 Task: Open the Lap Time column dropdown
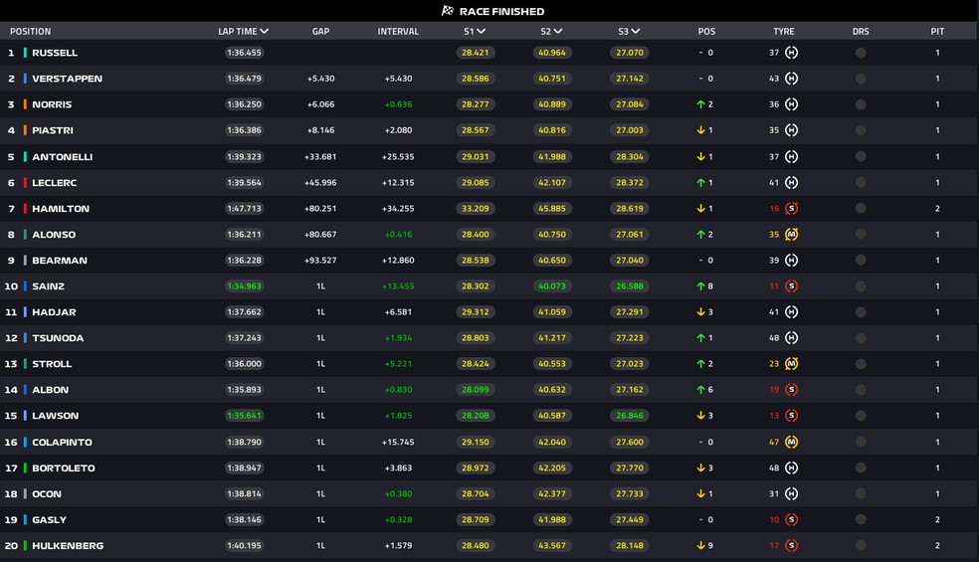264,32
